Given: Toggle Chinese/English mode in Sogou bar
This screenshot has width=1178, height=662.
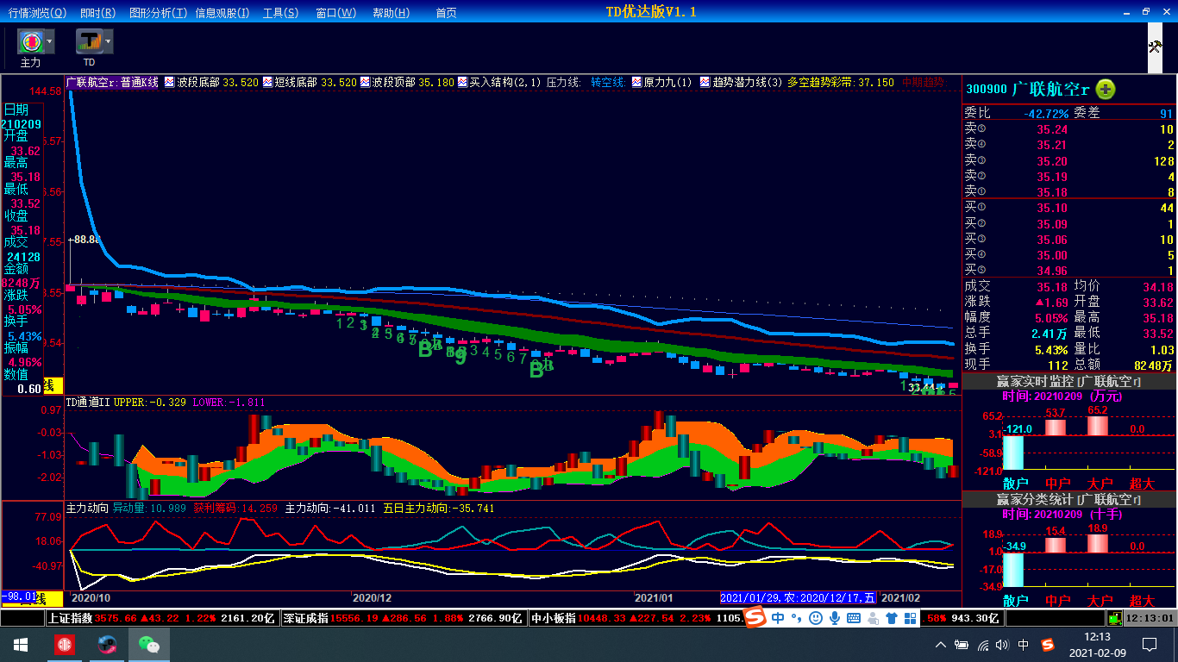Looking at the screenshot, I should tap(778, 618).
